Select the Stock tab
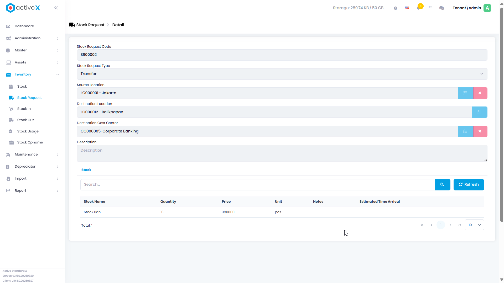 tap(86, 170)
